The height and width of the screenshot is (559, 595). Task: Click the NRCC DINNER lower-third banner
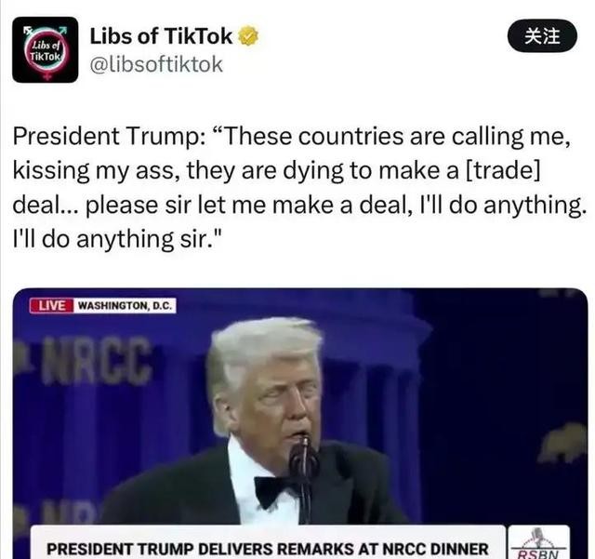268,542
